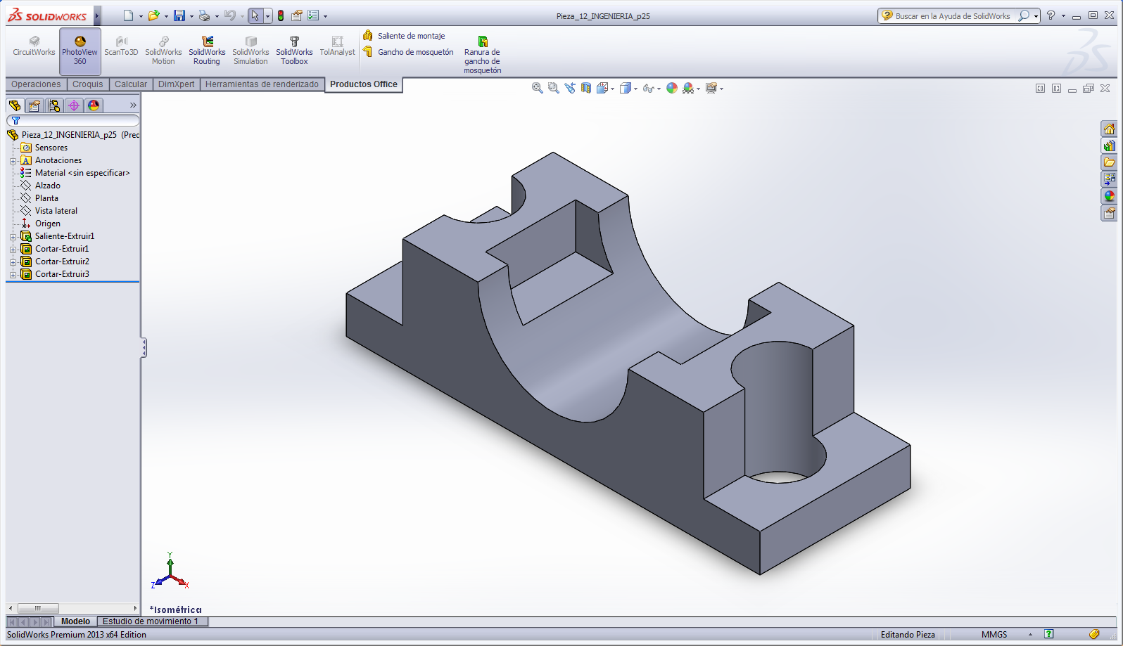Open the Design Library in the task pane

coord(1109,146)
